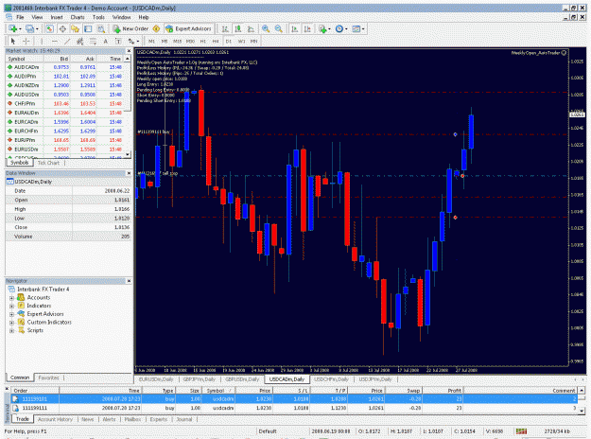This screenshot has height=439, width=591.
Task: Click the Candlesticks chart type icon
Action: coord(238,28)
